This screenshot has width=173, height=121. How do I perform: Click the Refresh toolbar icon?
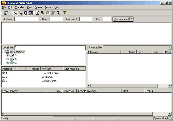(x=38, y=13)
